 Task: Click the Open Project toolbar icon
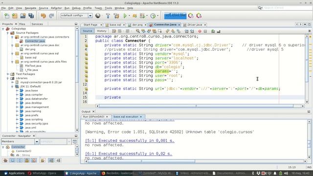(x=23, y=16)
